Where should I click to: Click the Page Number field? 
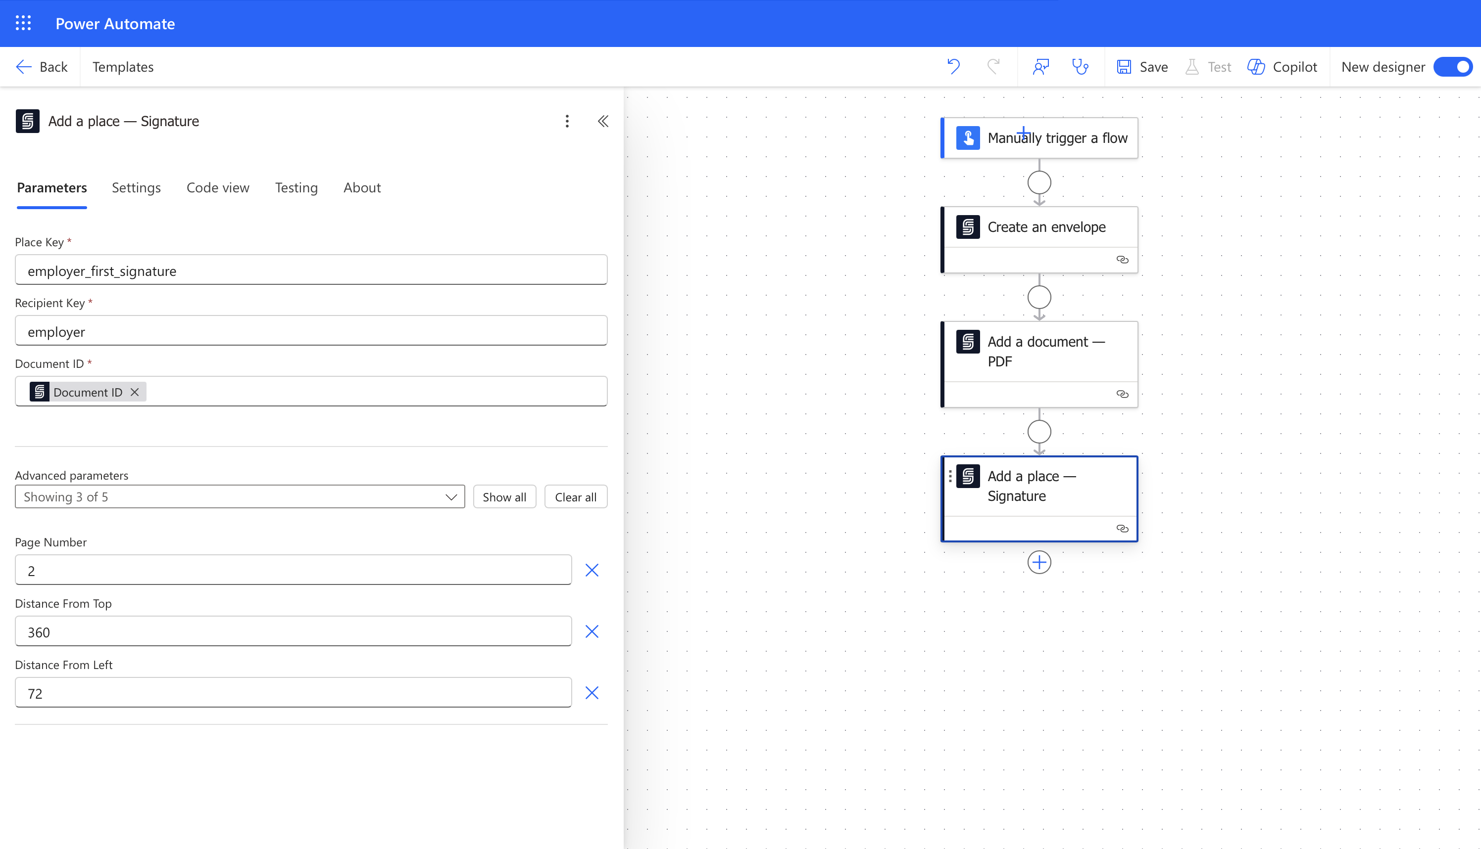pyautogui.click(x=294, y=570)
